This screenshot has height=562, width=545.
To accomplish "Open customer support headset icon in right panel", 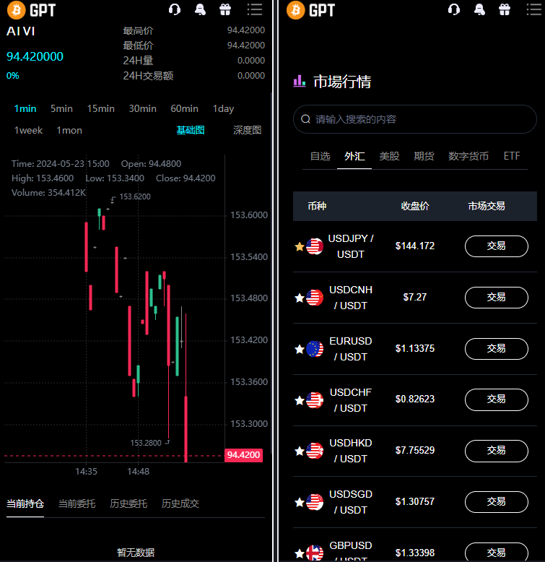I will click(454, 9).
